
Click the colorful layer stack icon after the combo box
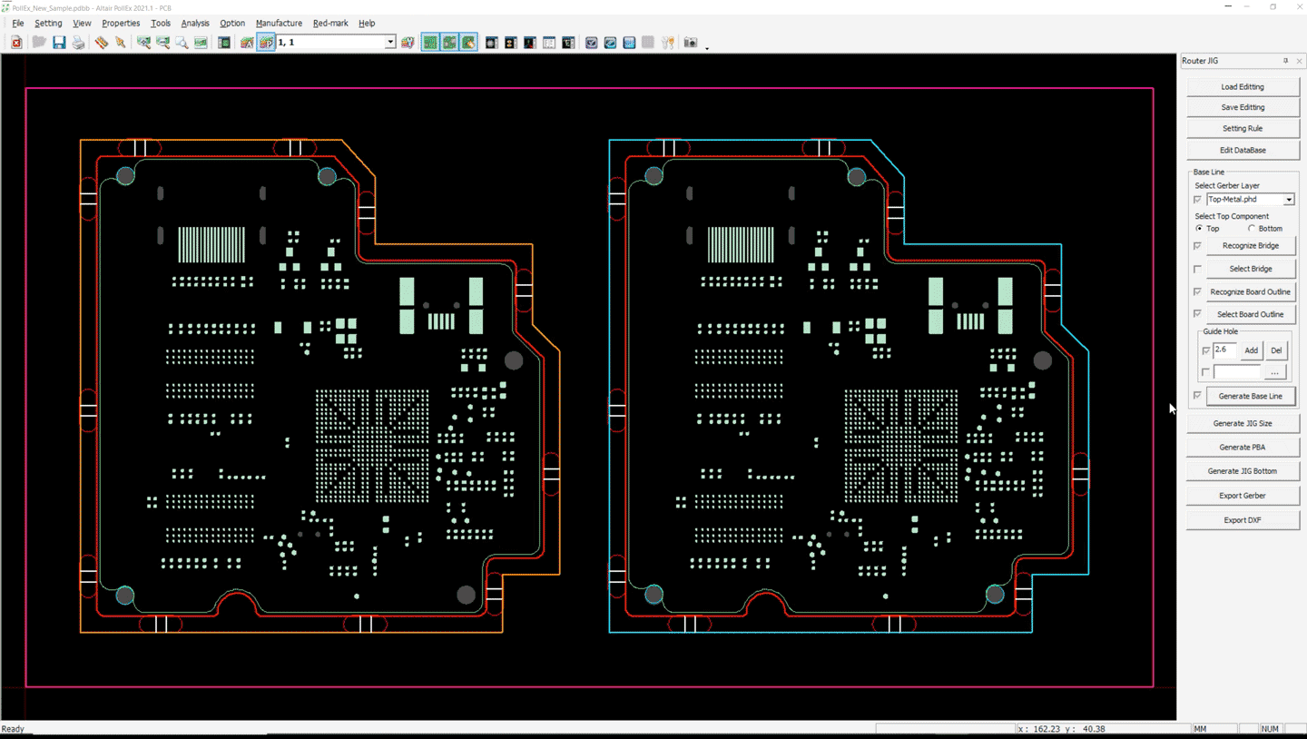click(408, 43)
